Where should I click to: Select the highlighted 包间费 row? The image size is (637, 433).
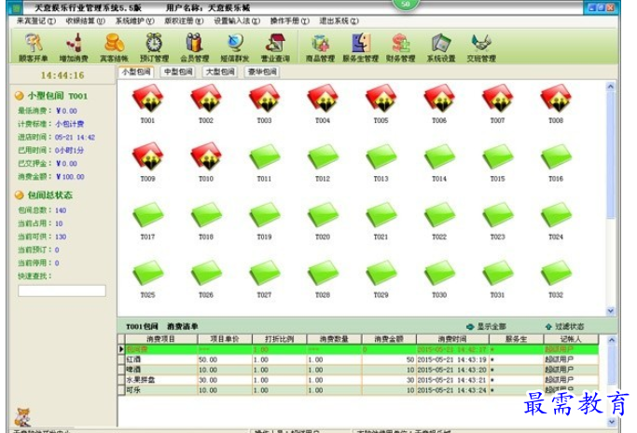pyautogui.click(x=358, y=349)
